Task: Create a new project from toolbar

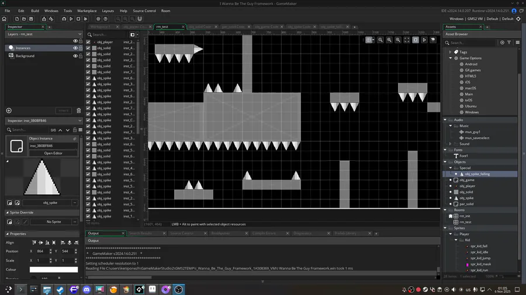Action: [x=17, y=19]
